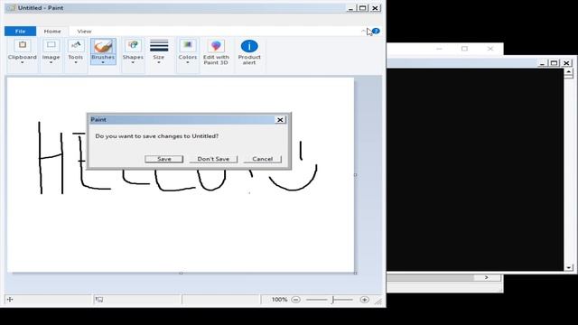Click the selection size icon in status bar
Screen dimensions: 578x325
(99, 300)
